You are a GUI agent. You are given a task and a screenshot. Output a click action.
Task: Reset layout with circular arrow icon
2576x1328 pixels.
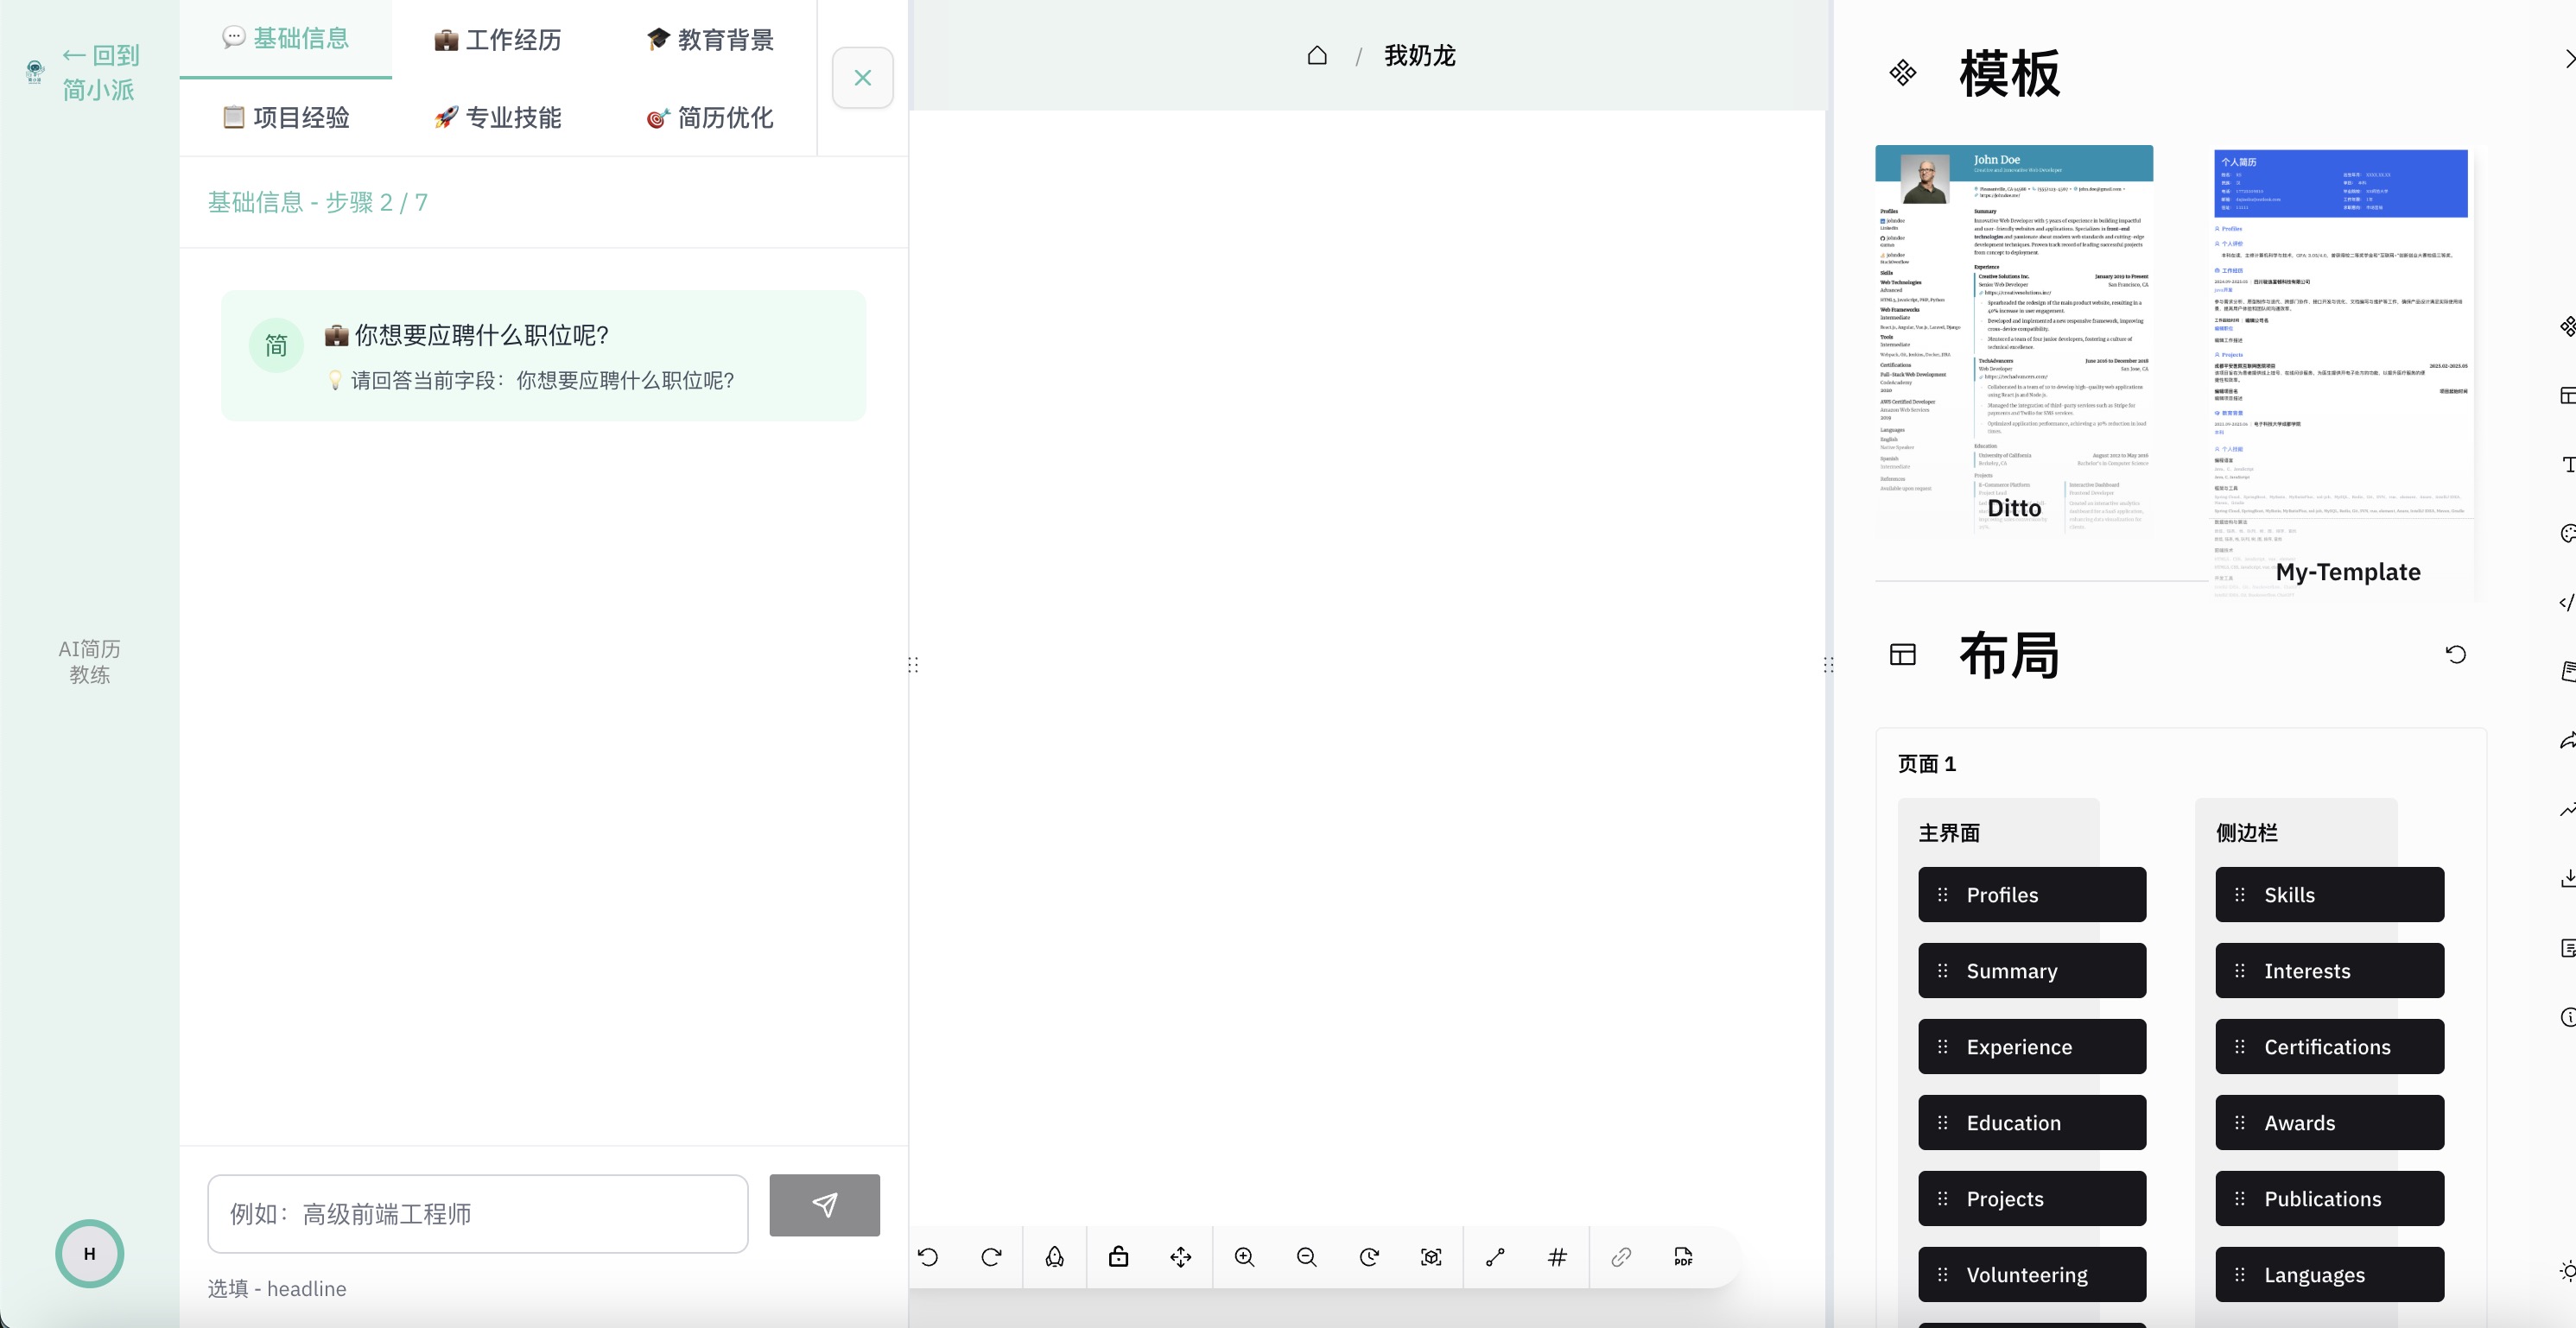tap(2456, 654)
